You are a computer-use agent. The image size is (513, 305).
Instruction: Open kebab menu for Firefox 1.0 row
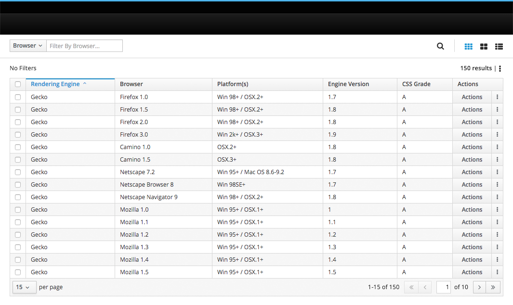coord(497,97)
